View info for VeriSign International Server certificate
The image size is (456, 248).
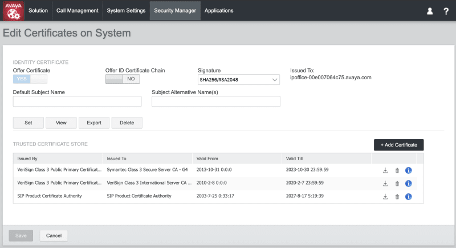point(408,184)
